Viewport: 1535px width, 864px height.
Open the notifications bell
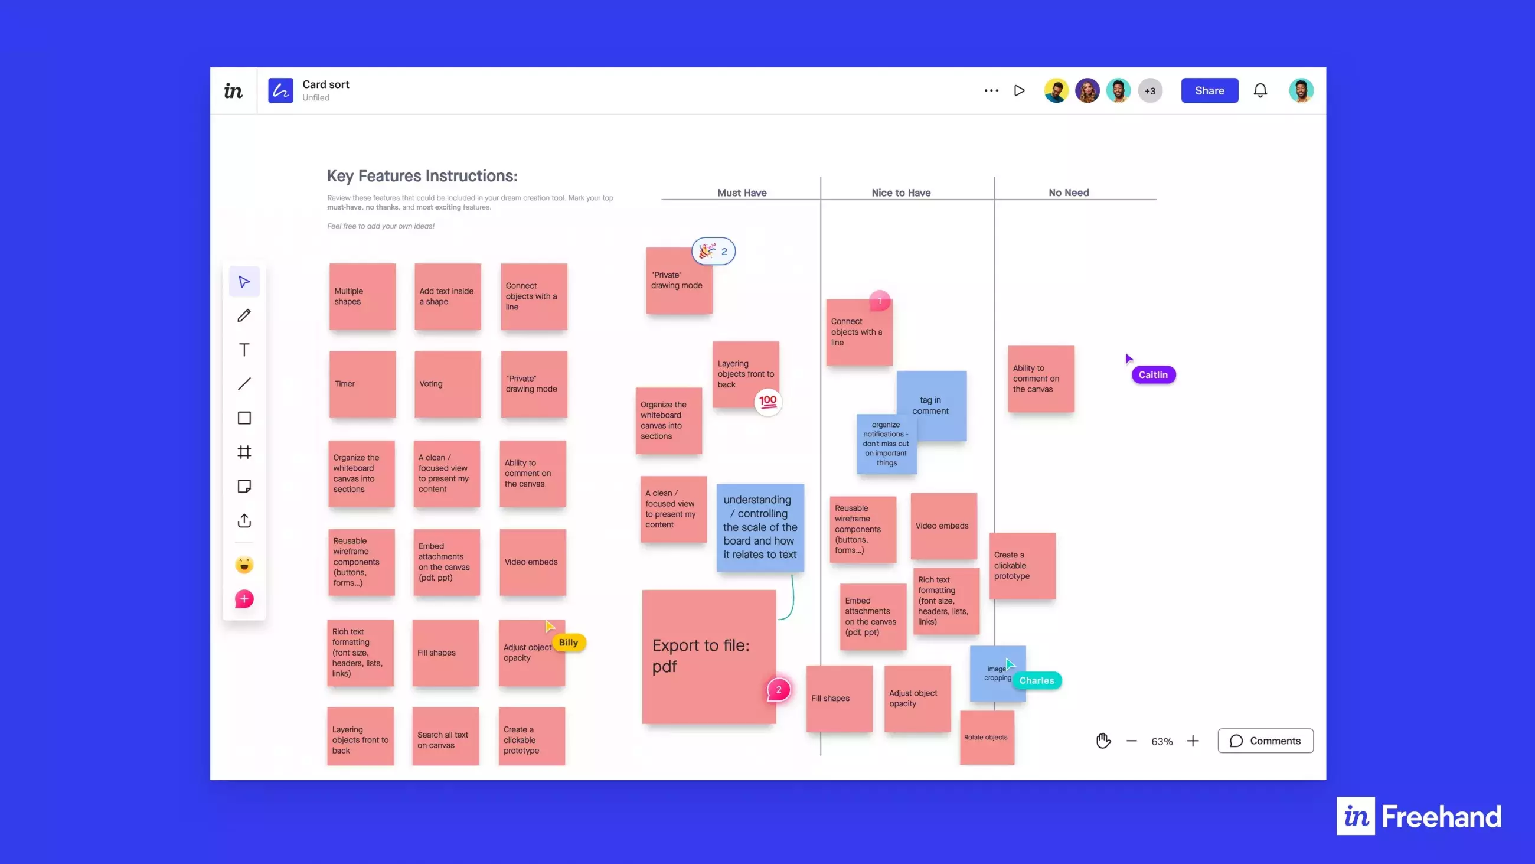(1261, 90)
